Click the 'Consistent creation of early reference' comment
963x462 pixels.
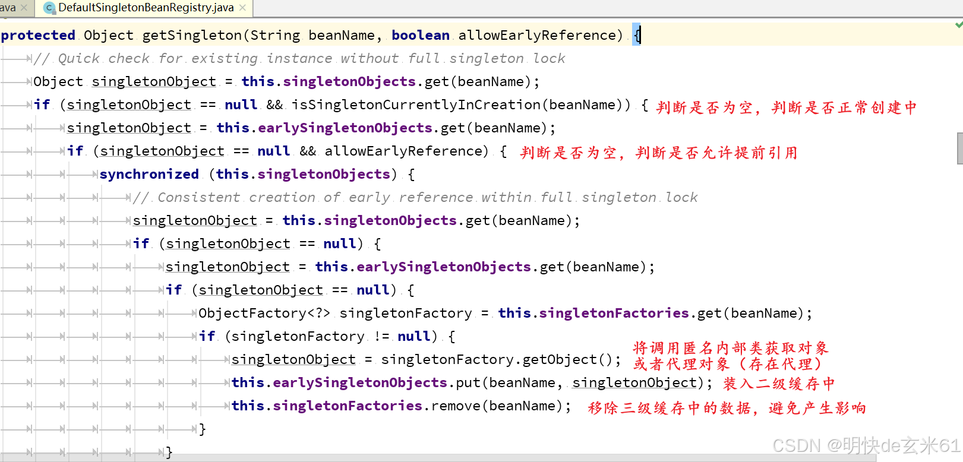[x=415, y=197]
